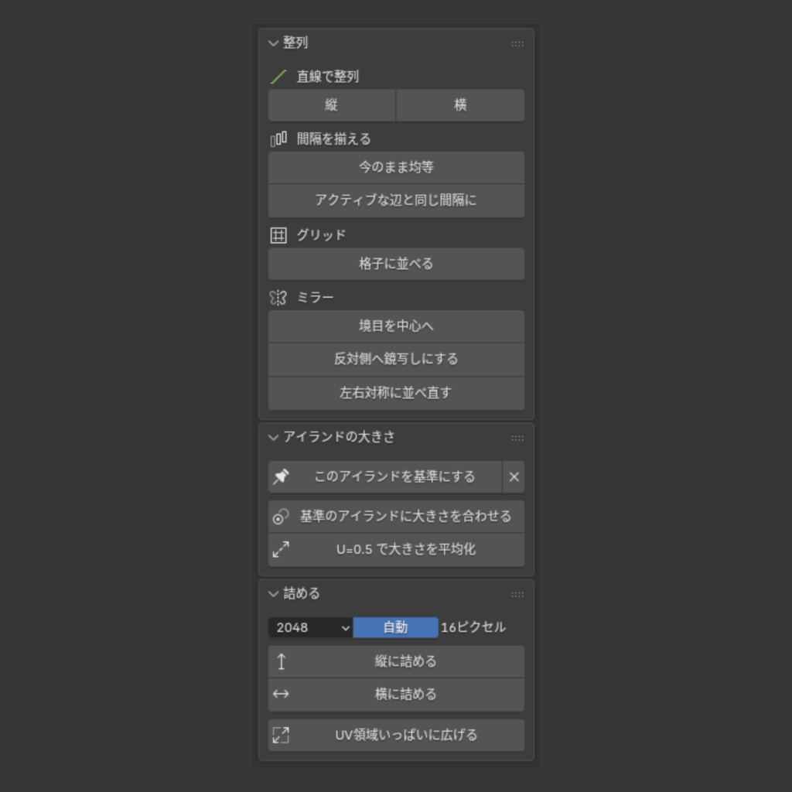Grab the アイランドの大きさ panel drag handle
The width and height of the screenshot is (792, 792).
[x=517, y=439]
